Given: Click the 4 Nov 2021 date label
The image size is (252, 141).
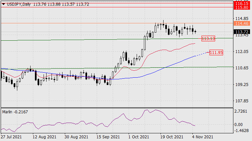Looking at the screenshot, I should (202, 137).
